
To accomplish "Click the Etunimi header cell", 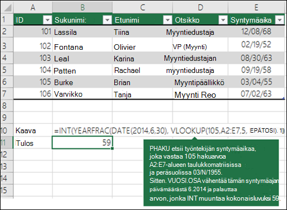I will click(x=142, y=20).
